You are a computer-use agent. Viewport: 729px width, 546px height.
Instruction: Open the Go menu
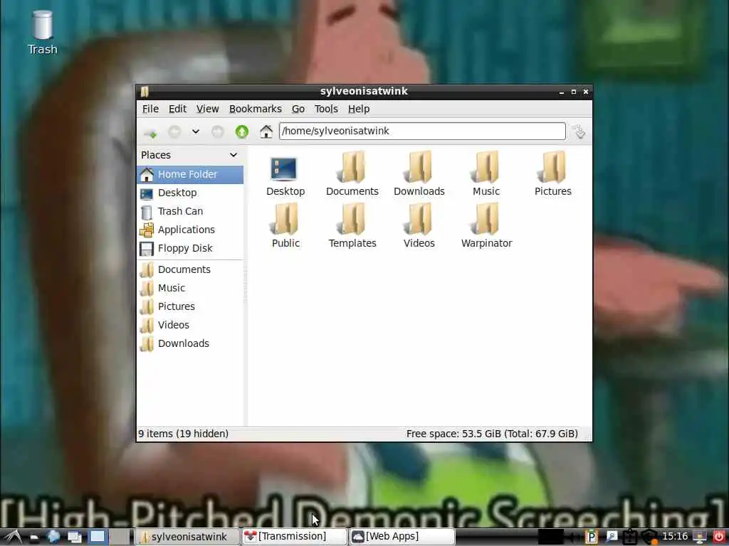click(298, 109)
